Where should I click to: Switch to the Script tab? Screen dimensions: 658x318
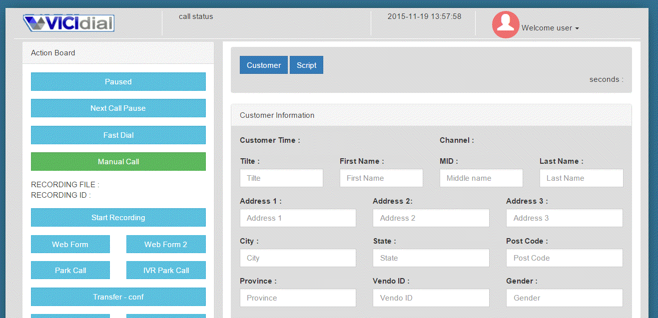pyautogui.click(x=306, y=65)
